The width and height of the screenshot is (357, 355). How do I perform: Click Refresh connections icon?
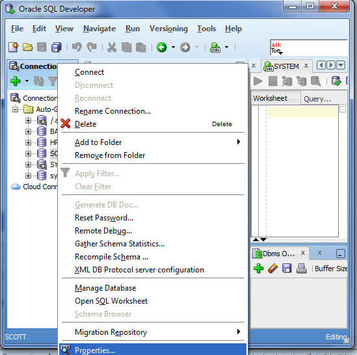(x=38, y=81)
